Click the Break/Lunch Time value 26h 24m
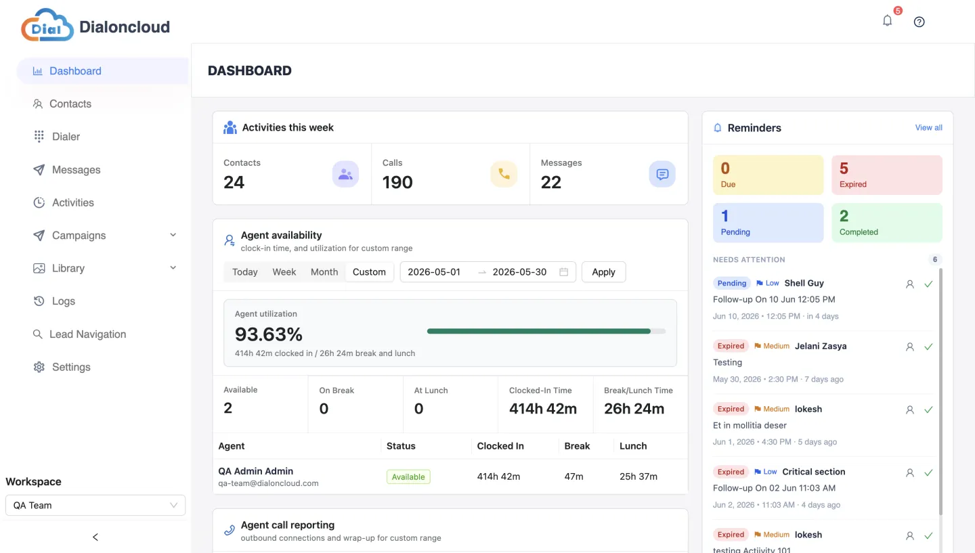This screenshot has width=975, height=553. [634, 409]
